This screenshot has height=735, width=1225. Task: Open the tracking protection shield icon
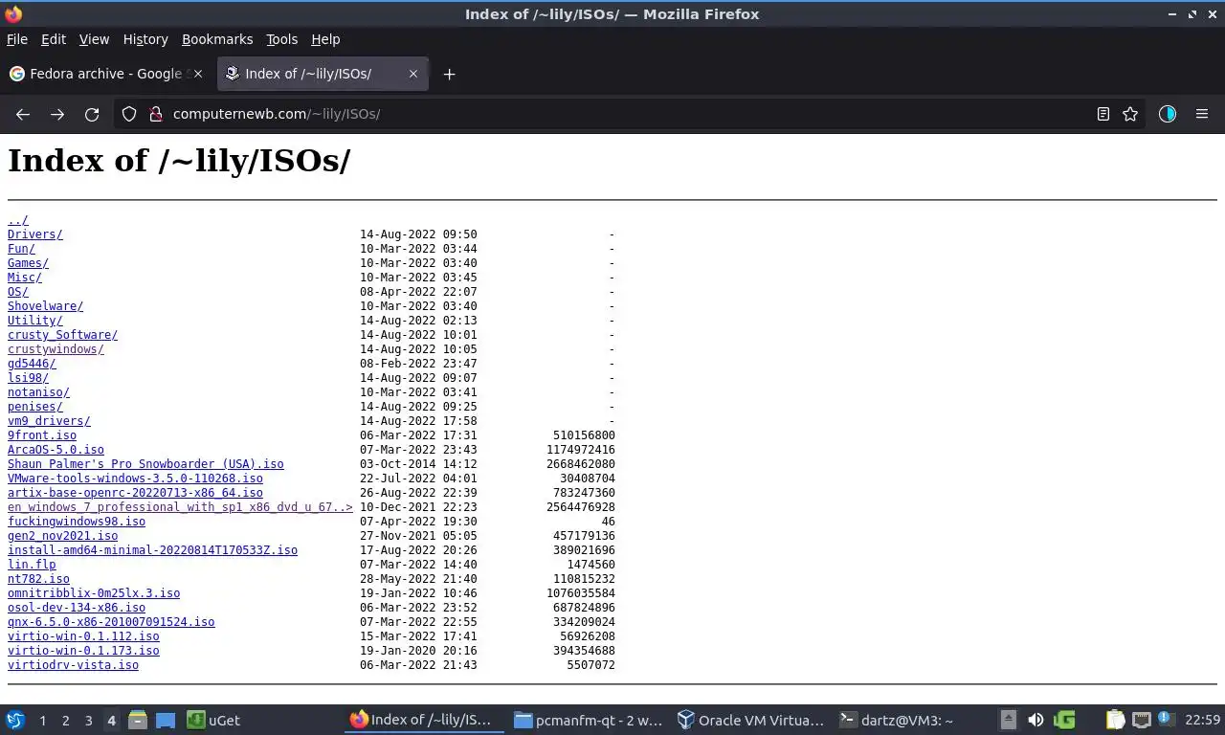[x=129, y=114]
